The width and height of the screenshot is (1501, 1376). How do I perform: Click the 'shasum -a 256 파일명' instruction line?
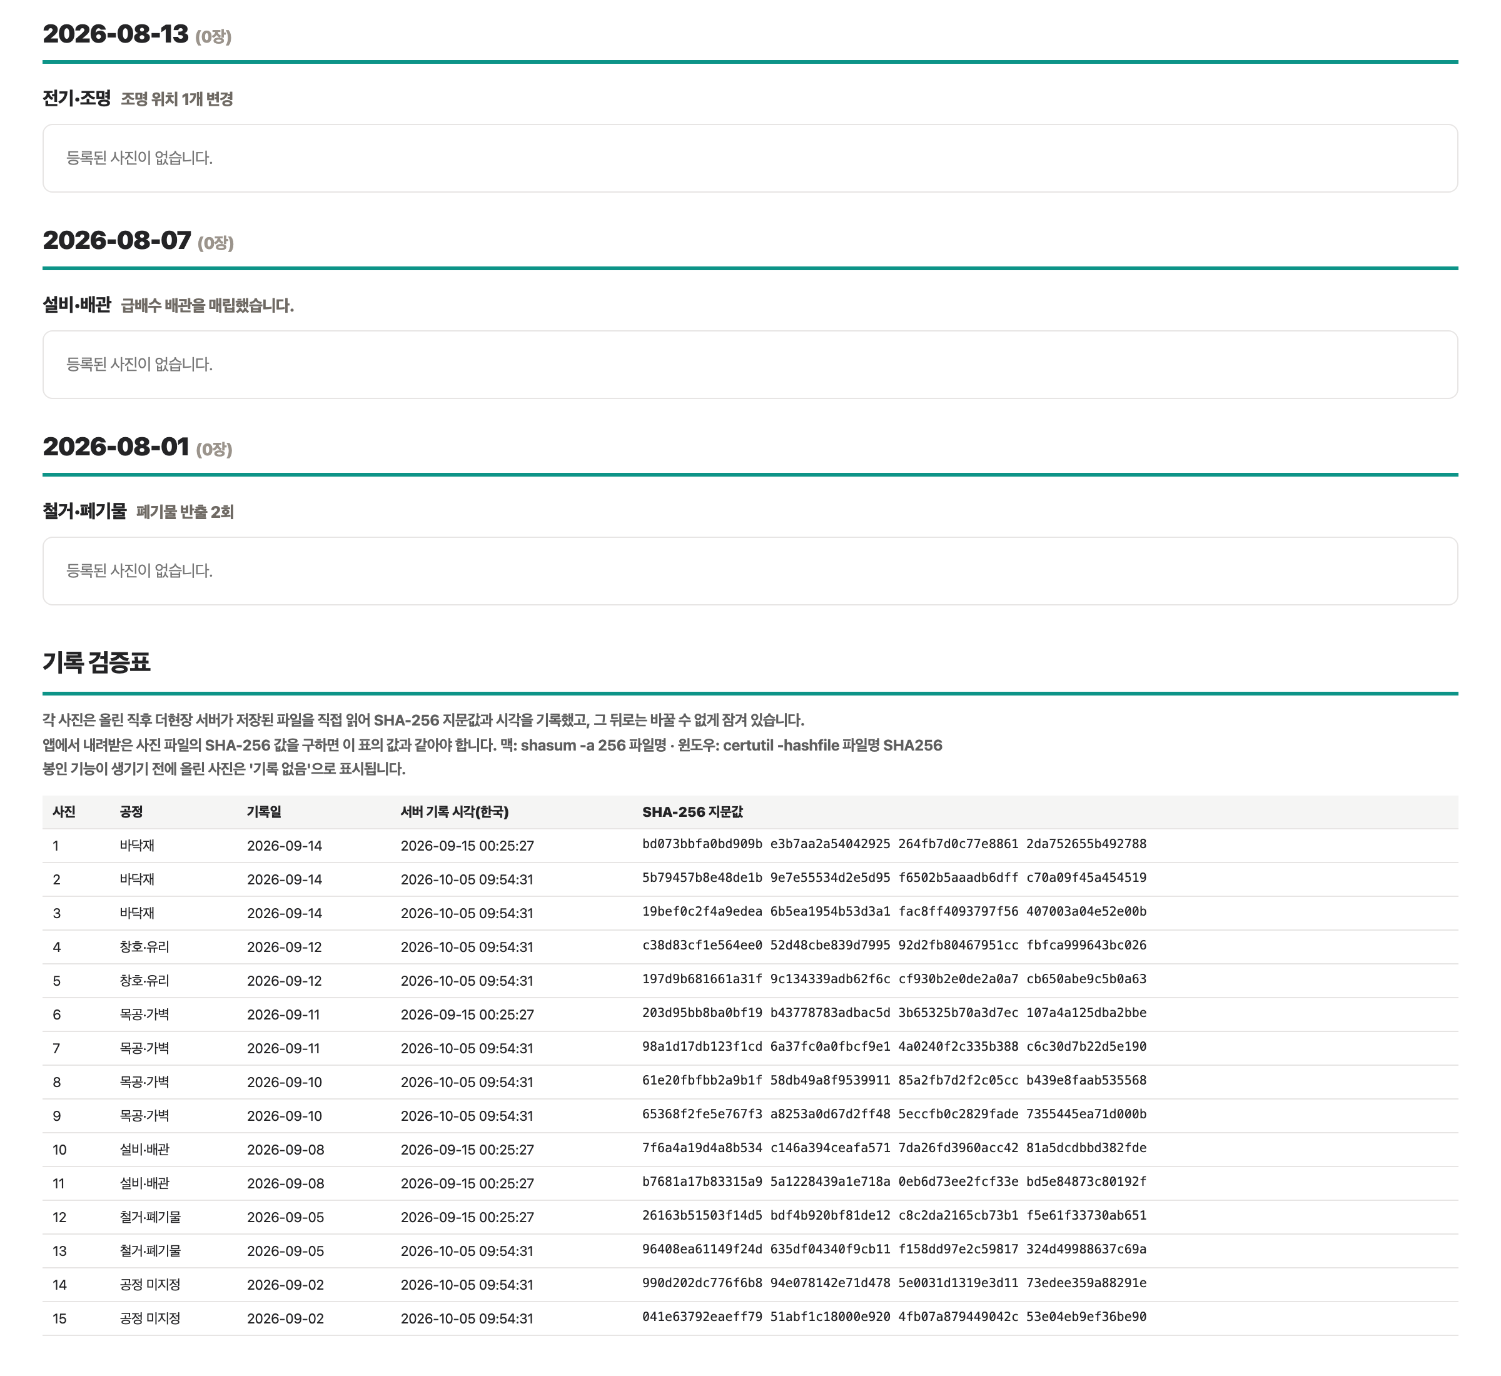(x=492, y=744)
